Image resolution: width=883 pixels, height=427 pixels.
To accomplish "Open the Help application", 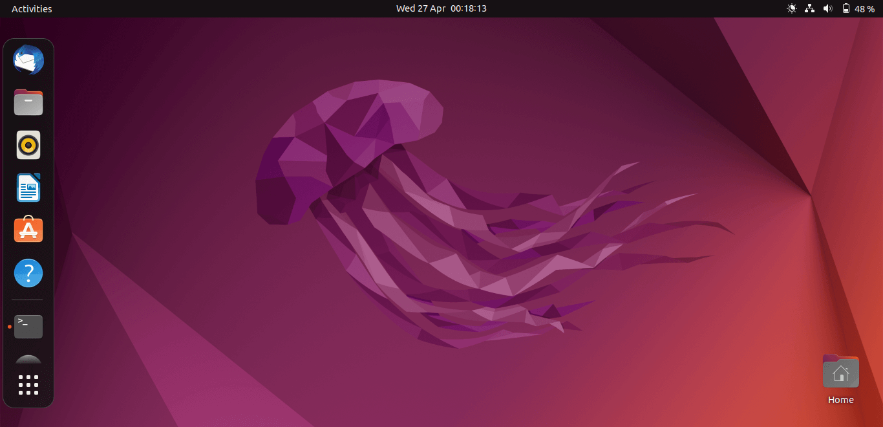I will (x=28, y=273).
